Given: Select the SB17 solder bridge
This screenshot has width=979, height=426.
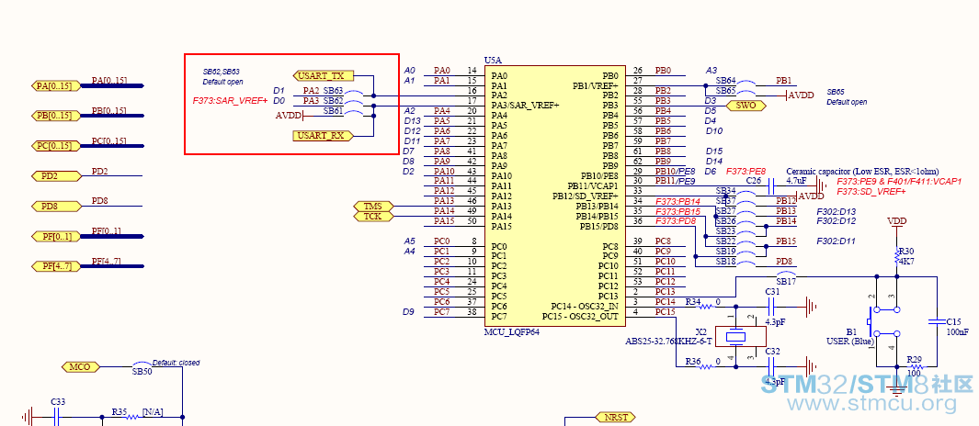Looking at the screenshot, I should [x=787, y=275].
